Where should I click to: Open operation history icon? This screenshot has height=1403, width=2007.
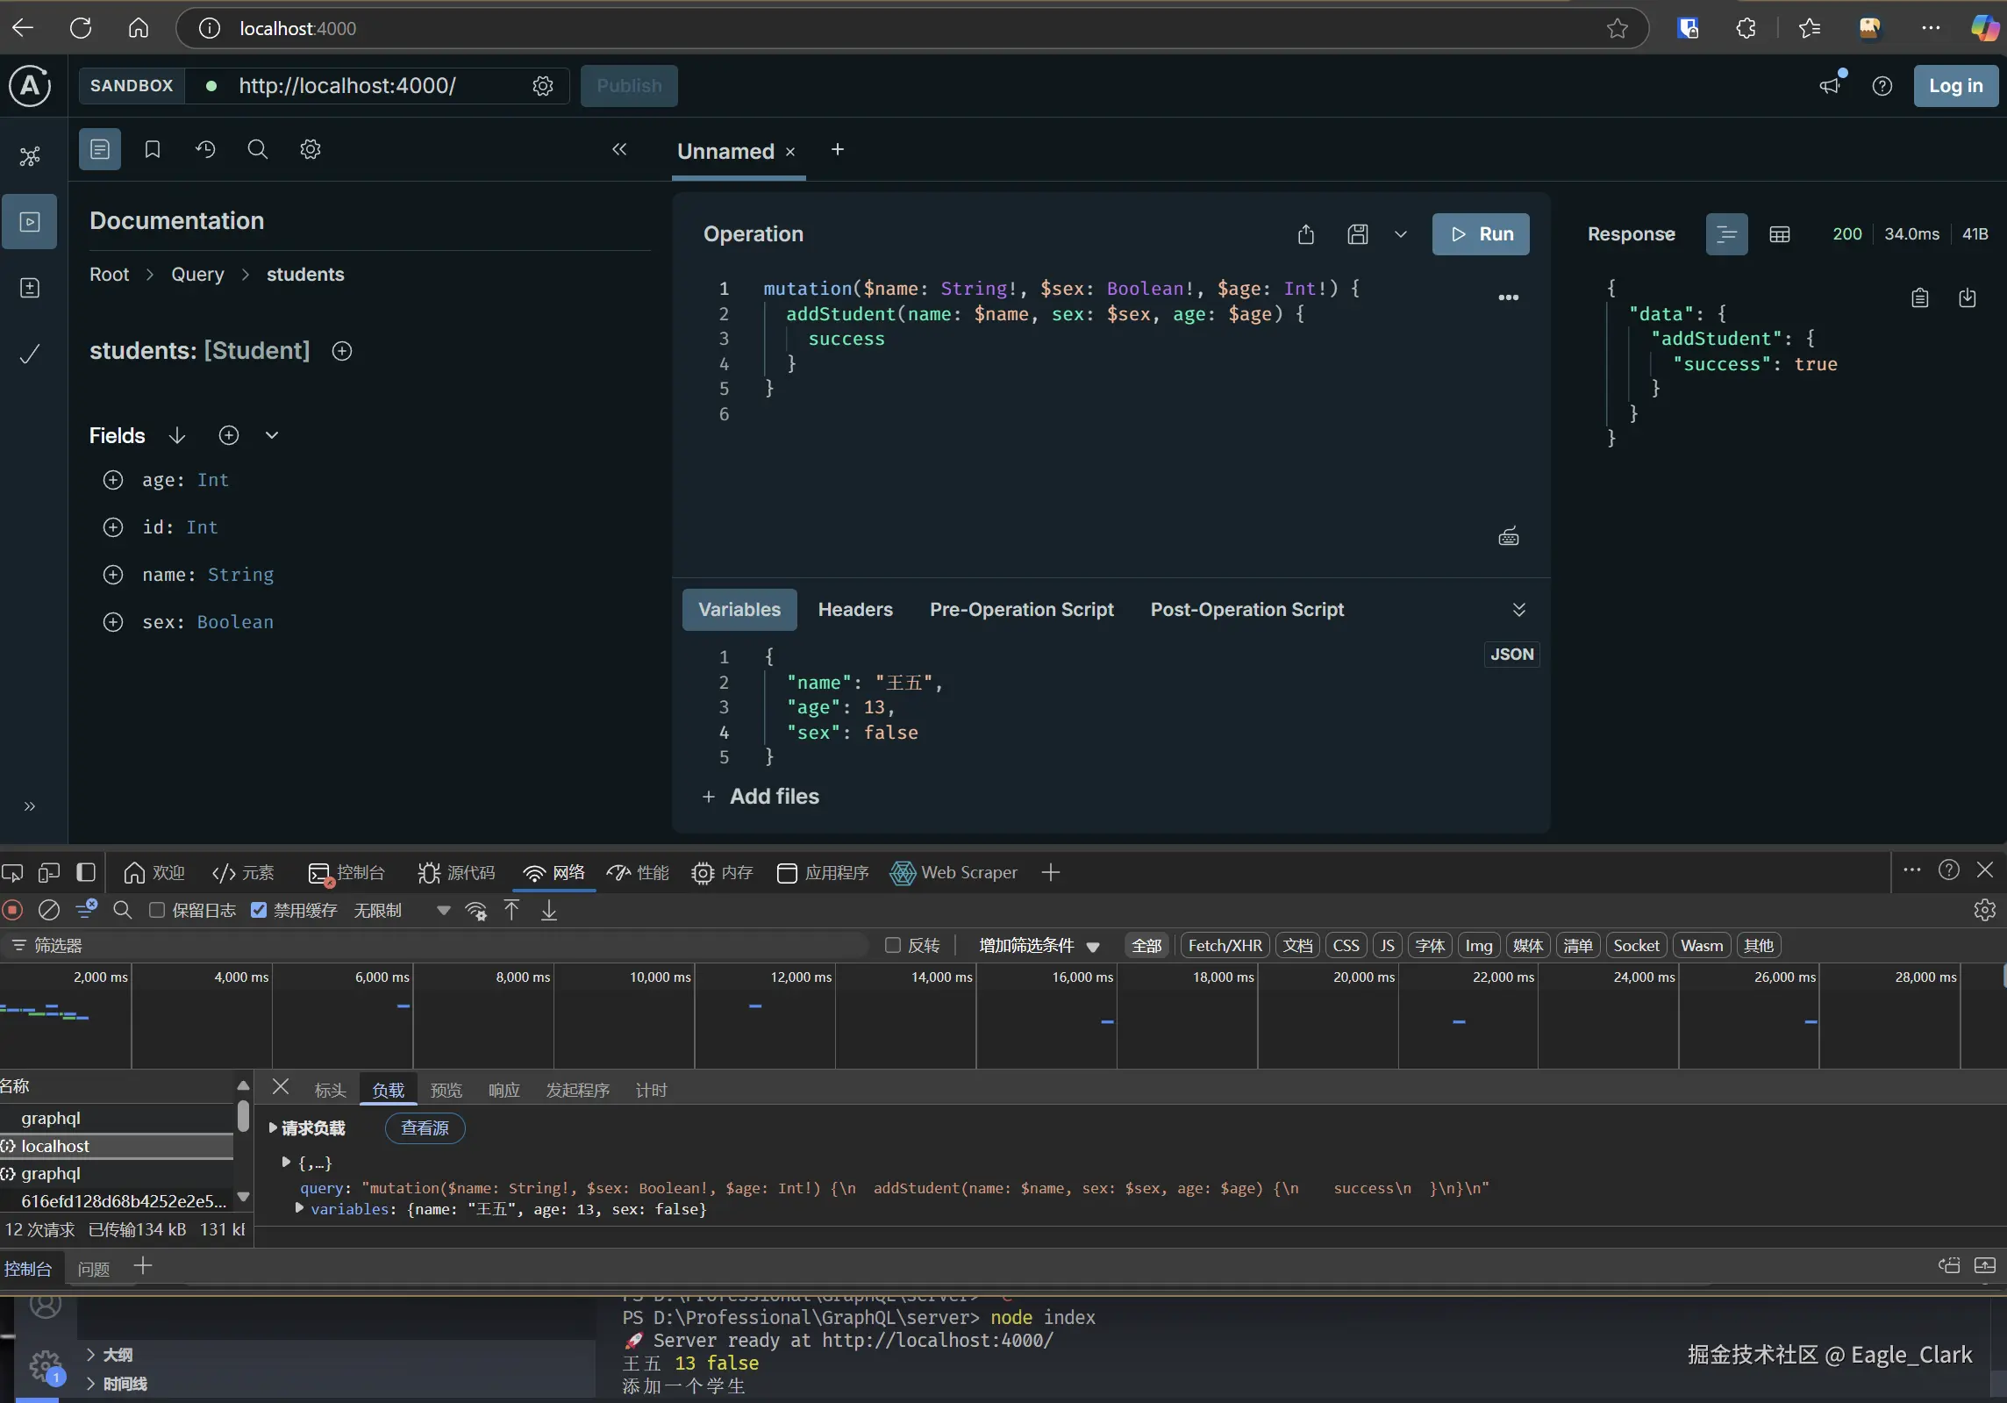pyautogui.click(x=205, y=149)
